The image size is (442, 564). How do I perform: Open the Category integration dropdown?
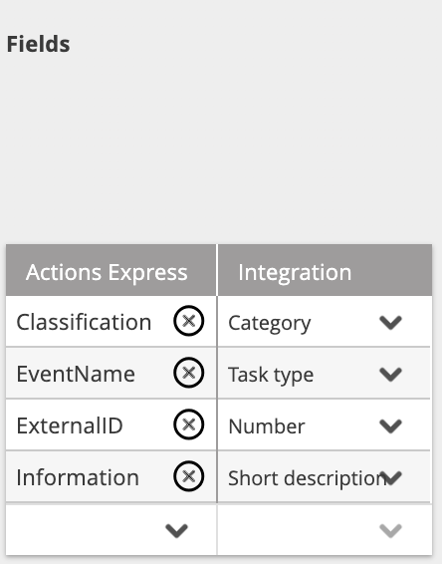coord(390,322)
